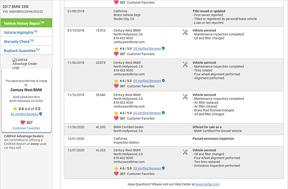Switch to the Vehicle Highlights tab
Image resolution: width=288 pixels, height=189 pixels.
coord(26,32)
